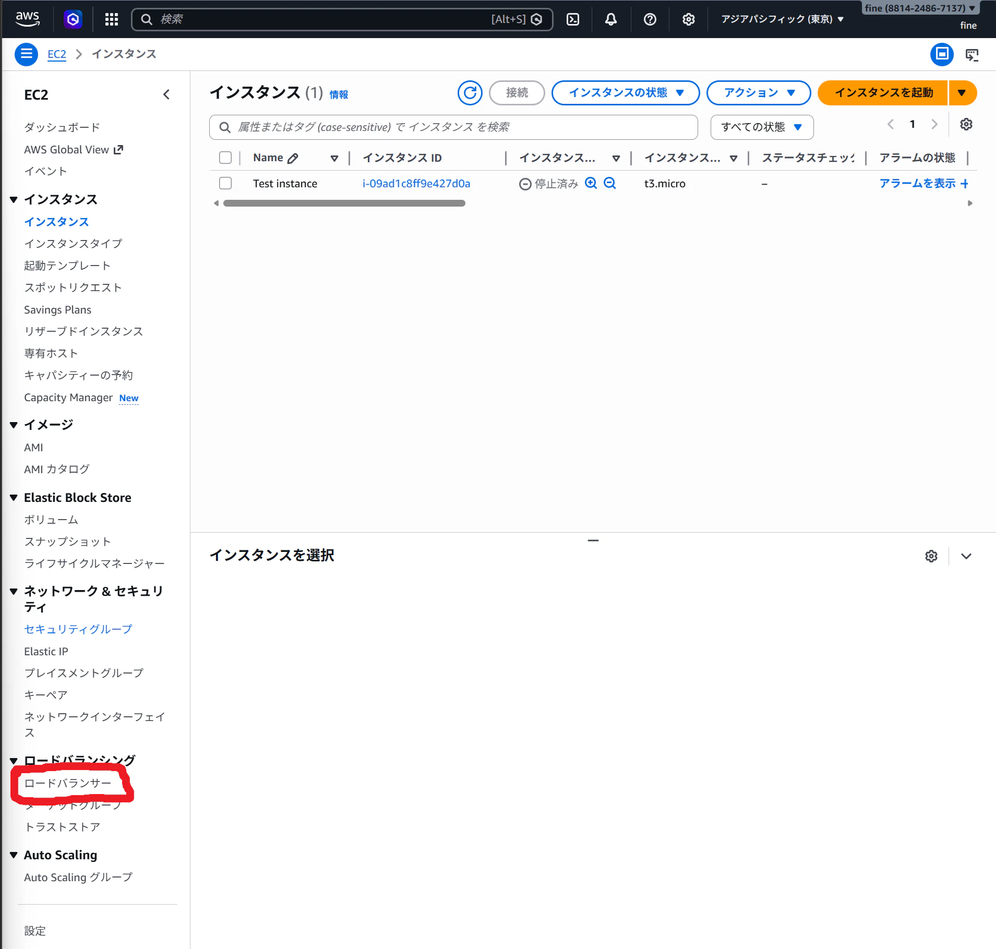Viewport: 996px width, 949px height.
Task: Open region selector アジアパシフィック (東京)
Action: (x=782, y=19)
